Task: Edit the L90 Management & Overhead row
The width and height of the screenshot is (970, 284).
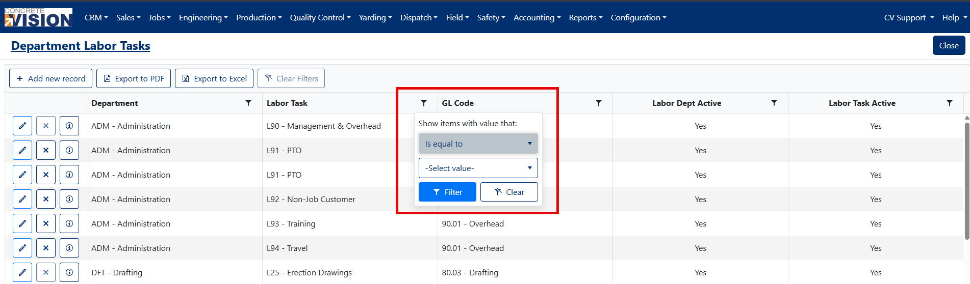Action: pos(22,126)
